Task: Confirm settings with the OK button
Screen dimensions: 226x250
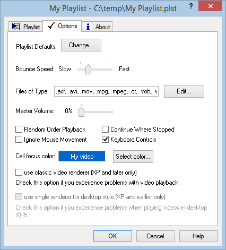Action: [x=112, y=236]
